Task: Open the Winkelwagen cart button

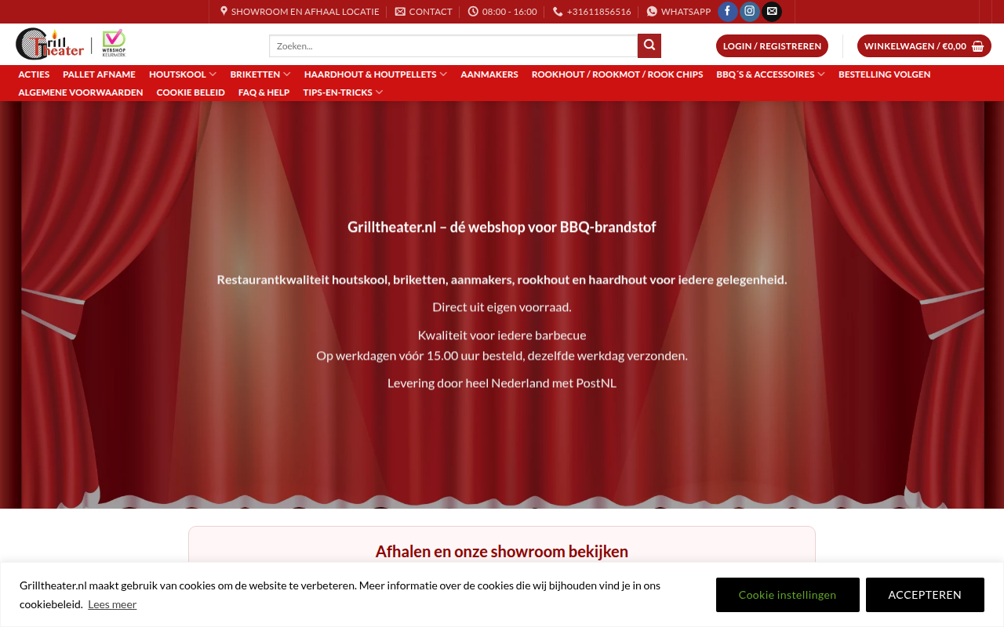Action: click(x=924, y=46)
